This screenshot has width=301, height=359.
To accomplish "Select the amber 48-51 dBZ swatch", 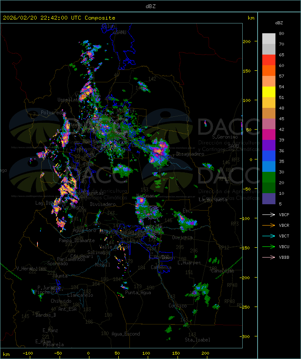I will (x=269, y=103).
